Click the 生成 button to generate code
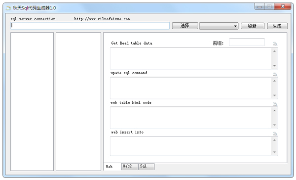 pyautogui.click(x=277, y=26)
